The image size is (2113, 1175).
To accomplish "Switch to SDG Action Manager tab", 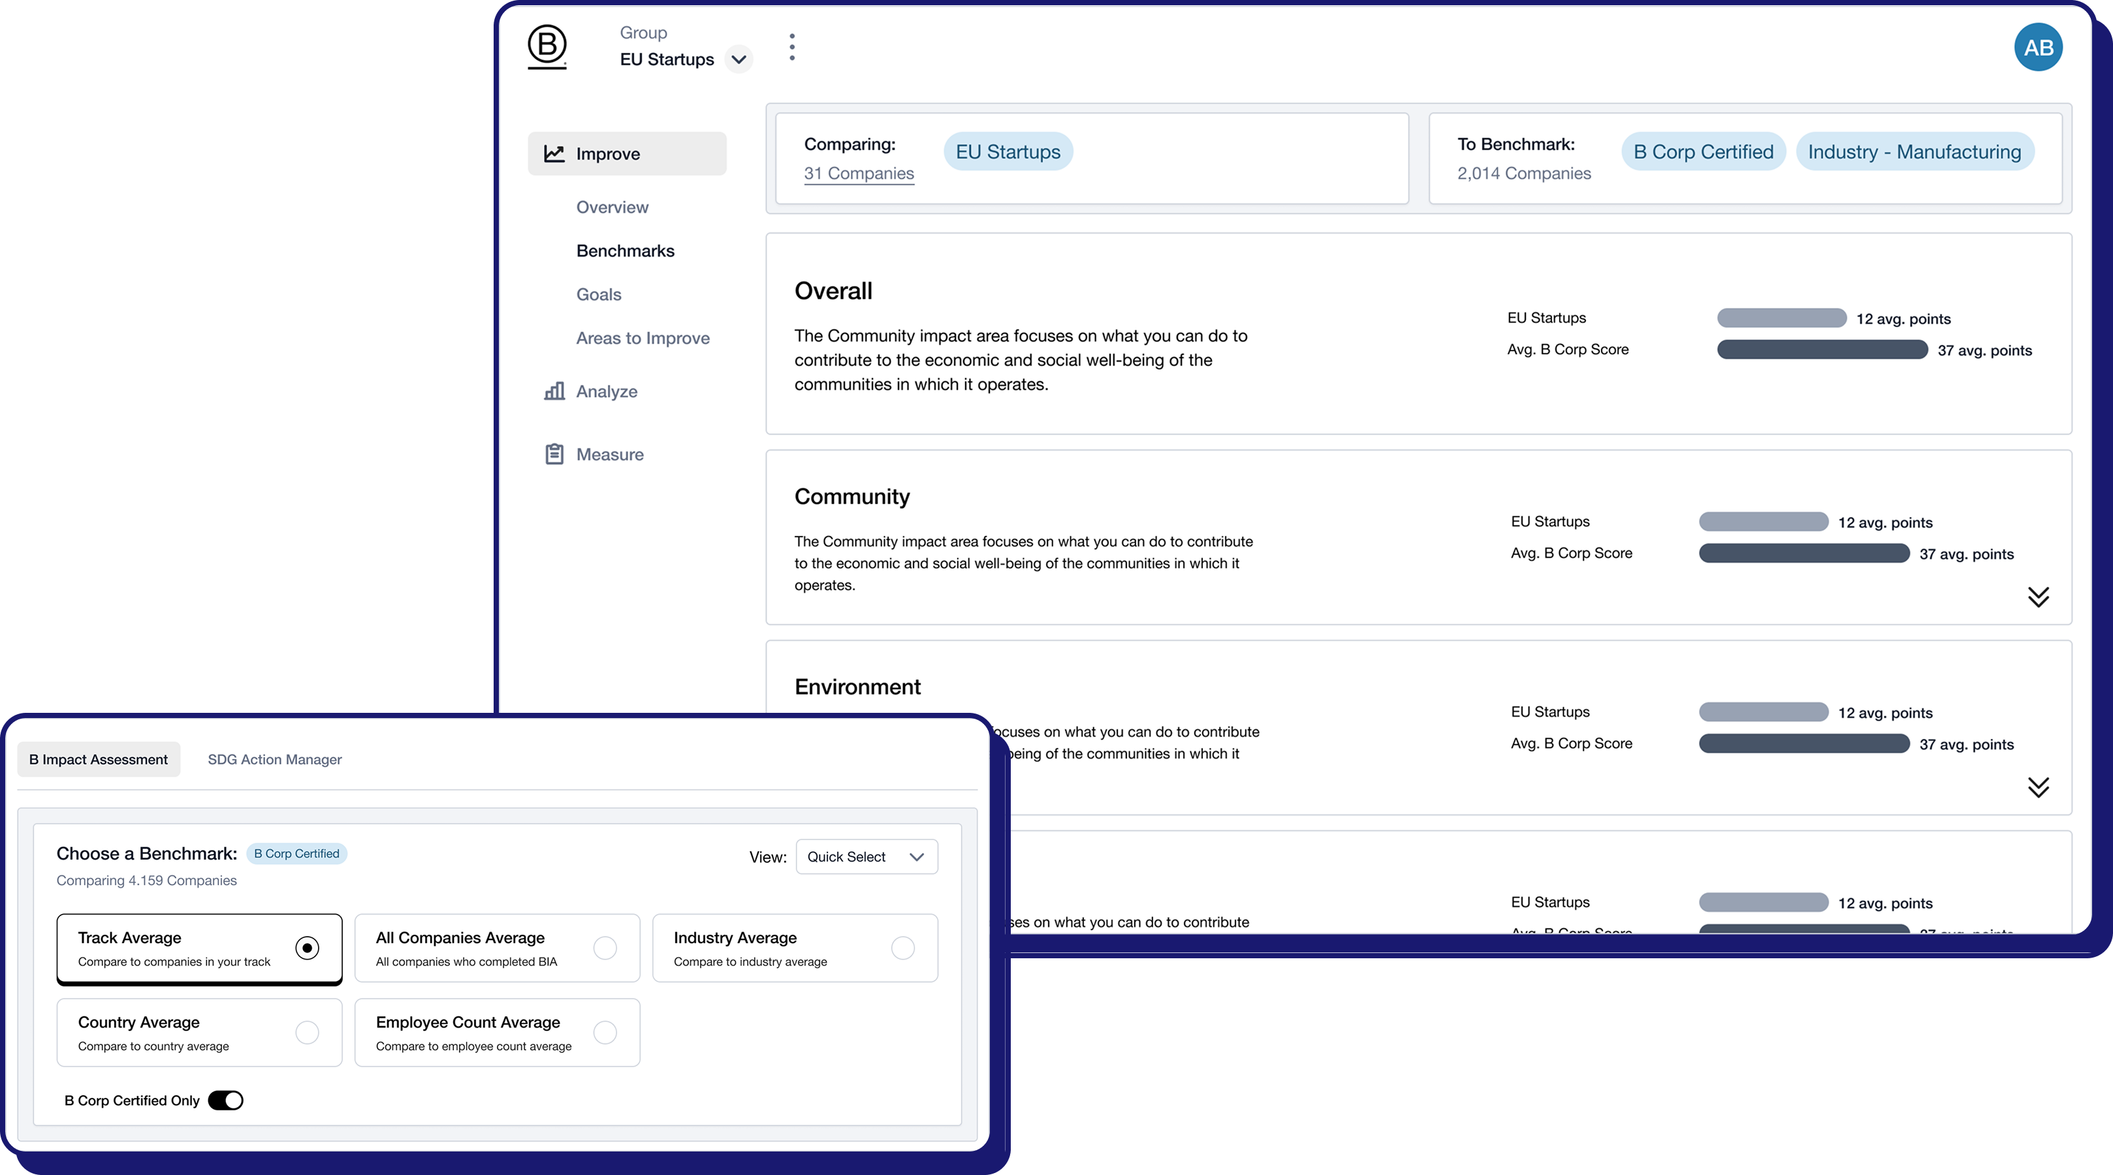I will point(274,759).
